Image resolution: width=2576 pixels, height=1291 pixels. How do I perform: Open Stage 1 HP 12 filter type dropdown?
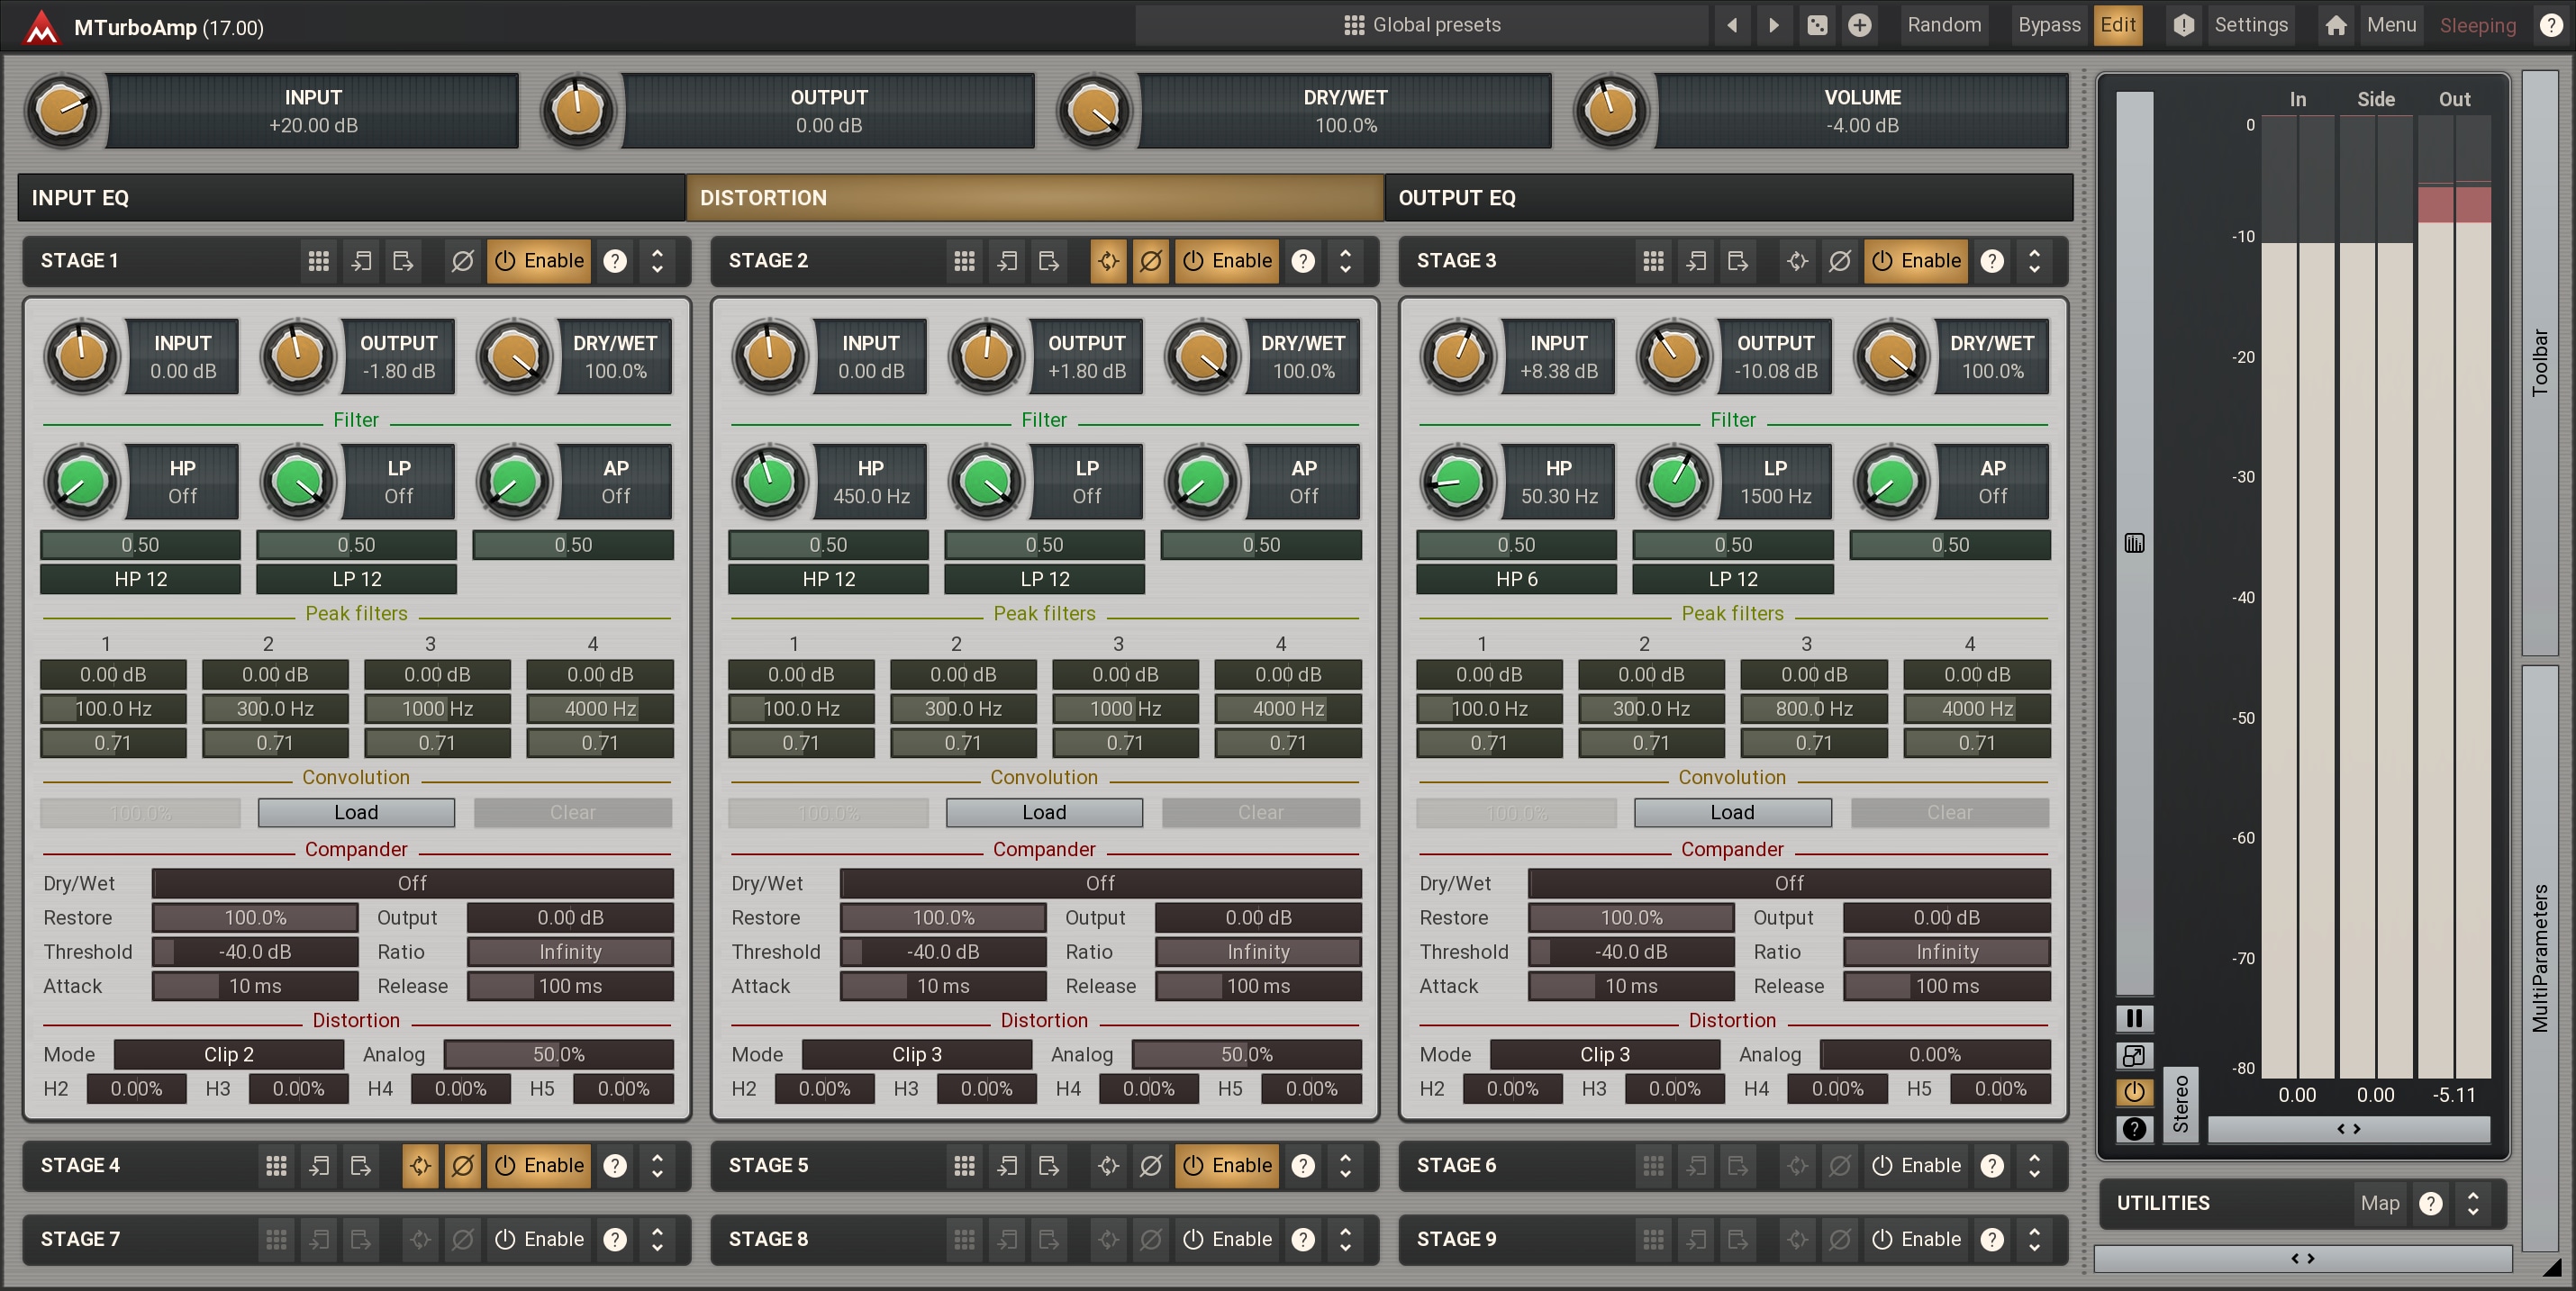pos(140,579)
